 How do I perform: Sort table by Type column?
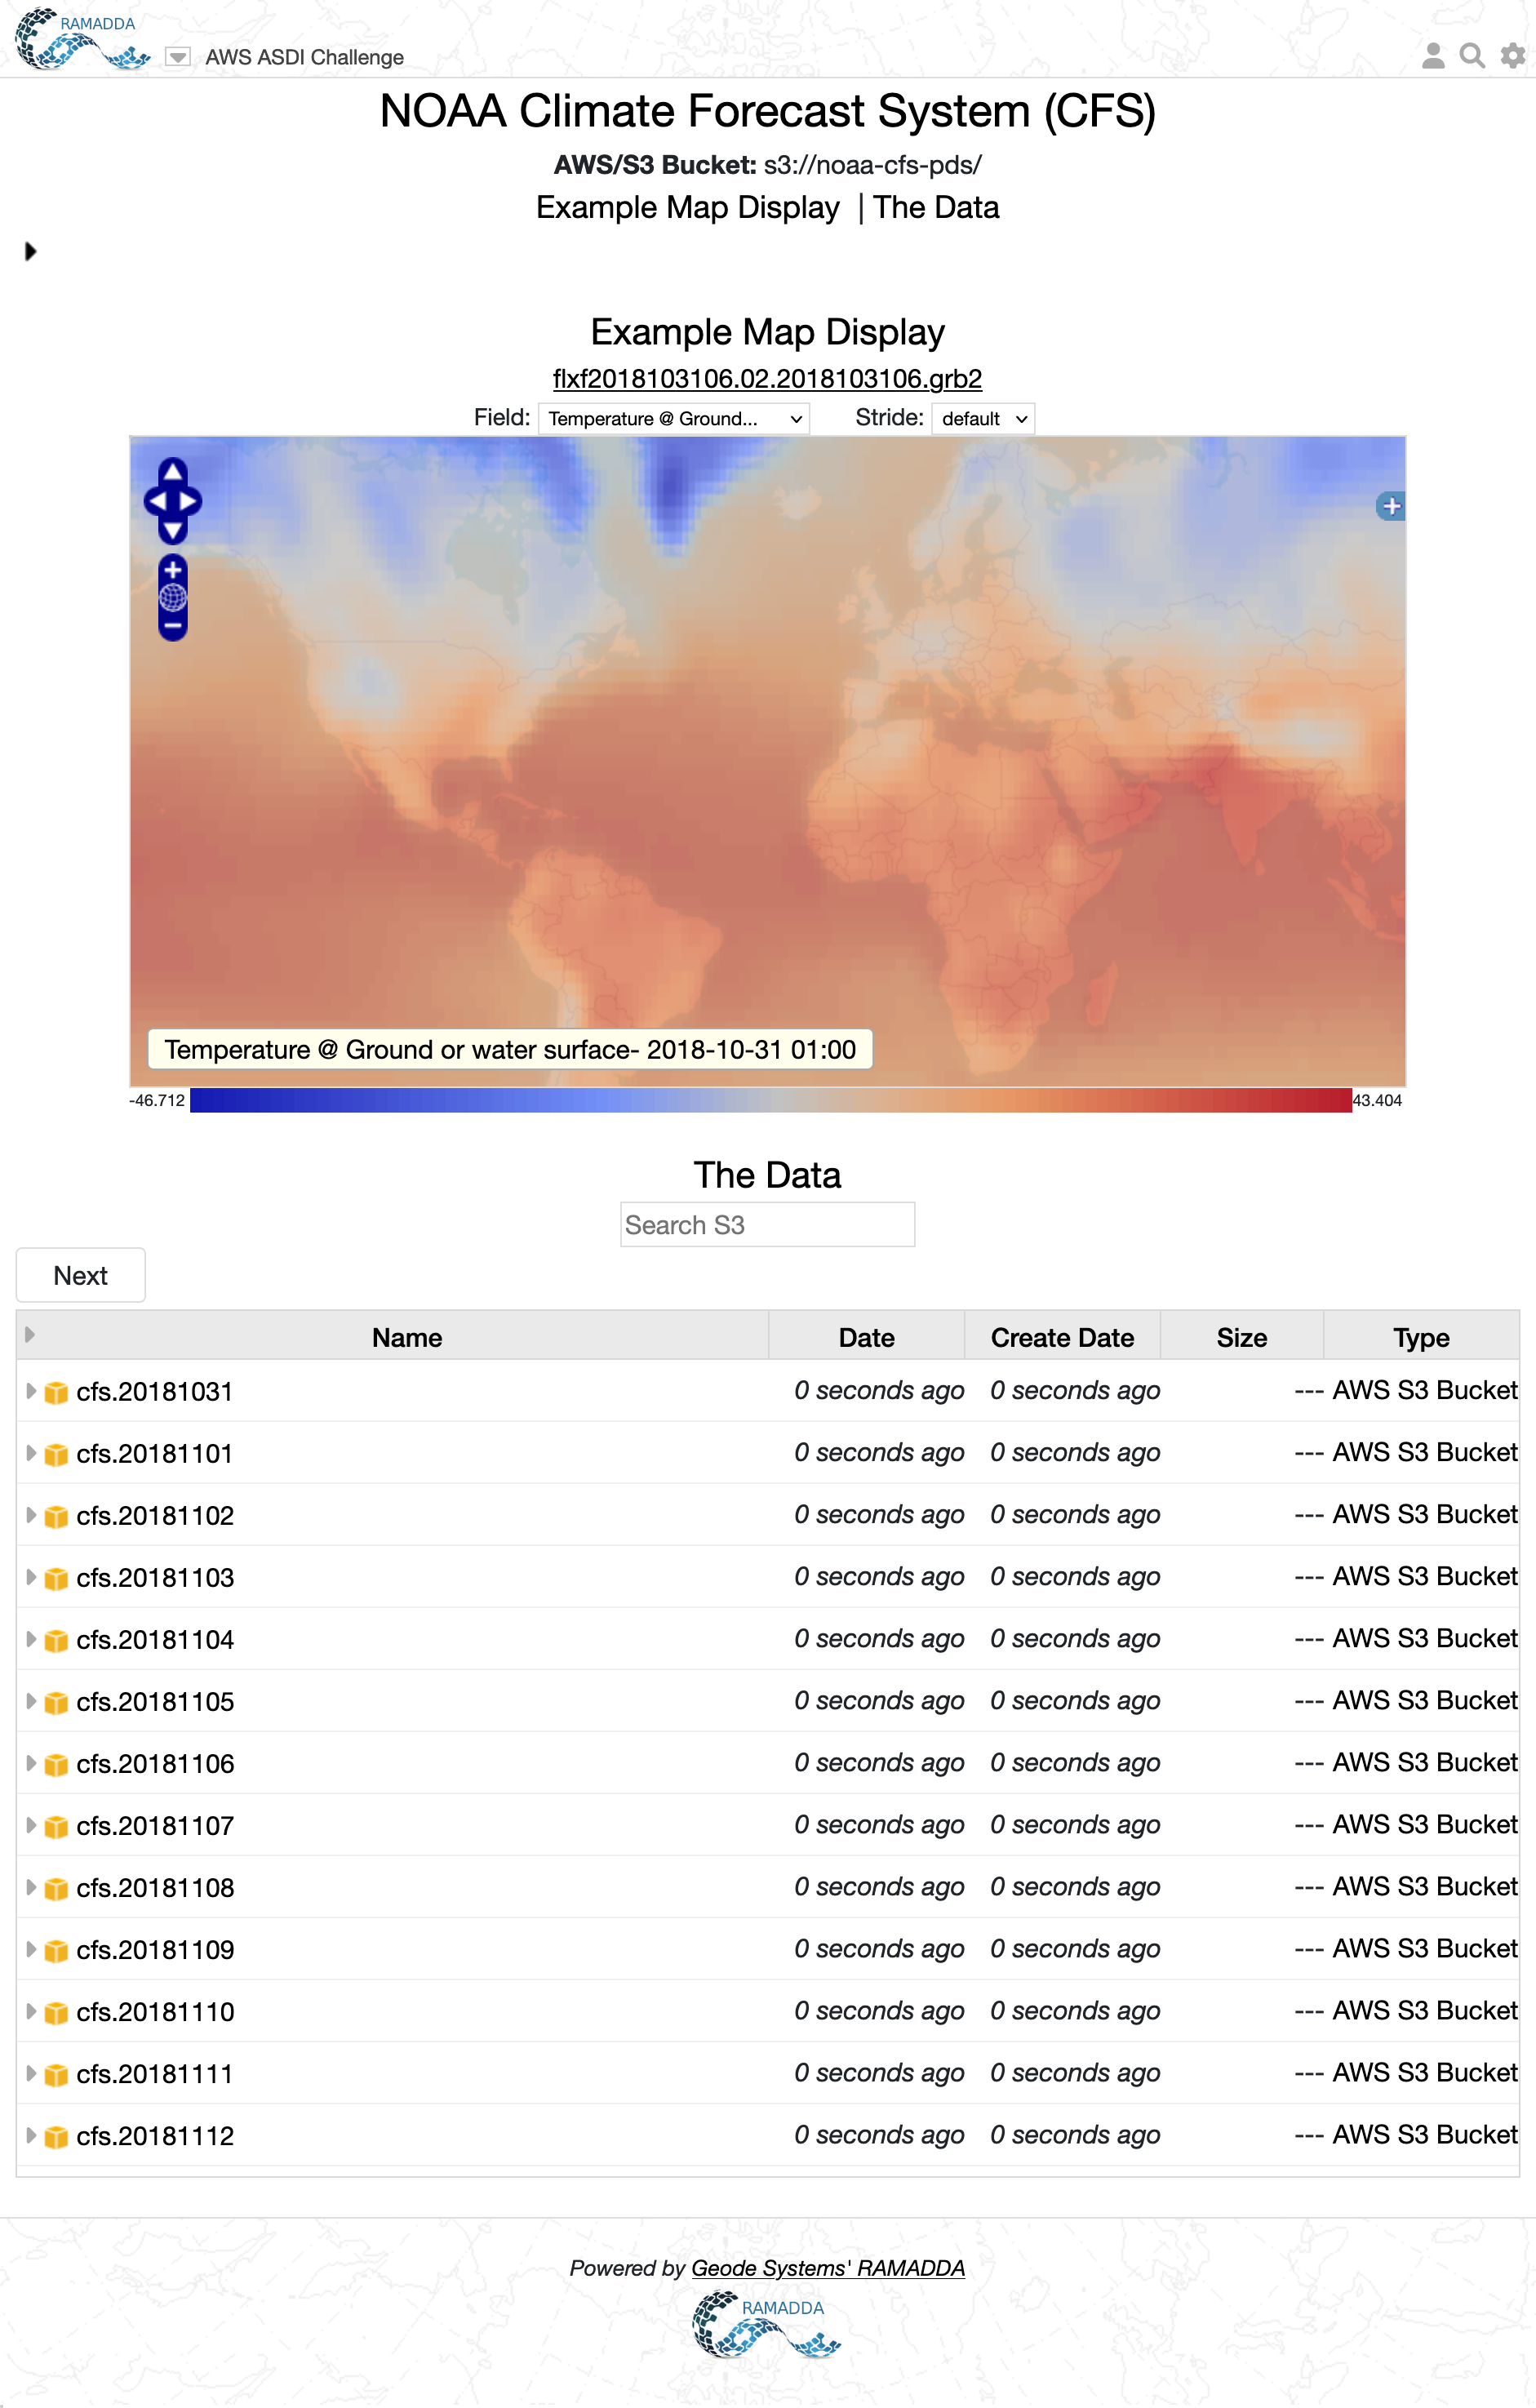coord(1421,1338)
